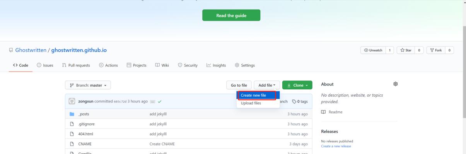Open the green Clone dropdown

click(x=297, y=85)
